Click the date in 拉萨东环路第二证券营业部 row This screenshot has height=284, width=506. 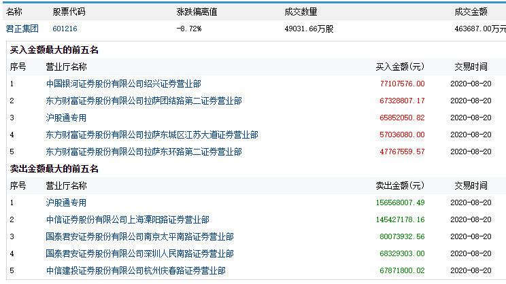471,152
